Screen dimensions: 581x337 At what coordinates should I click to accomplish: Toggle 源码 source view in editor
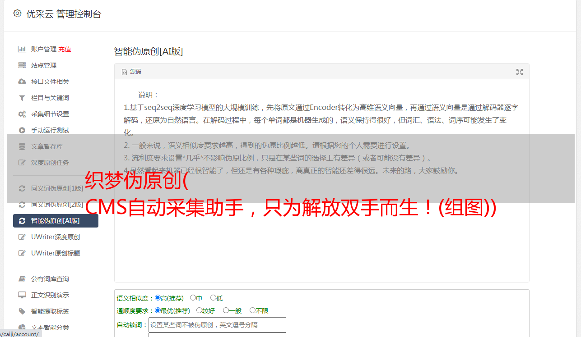tap(131, 72)
